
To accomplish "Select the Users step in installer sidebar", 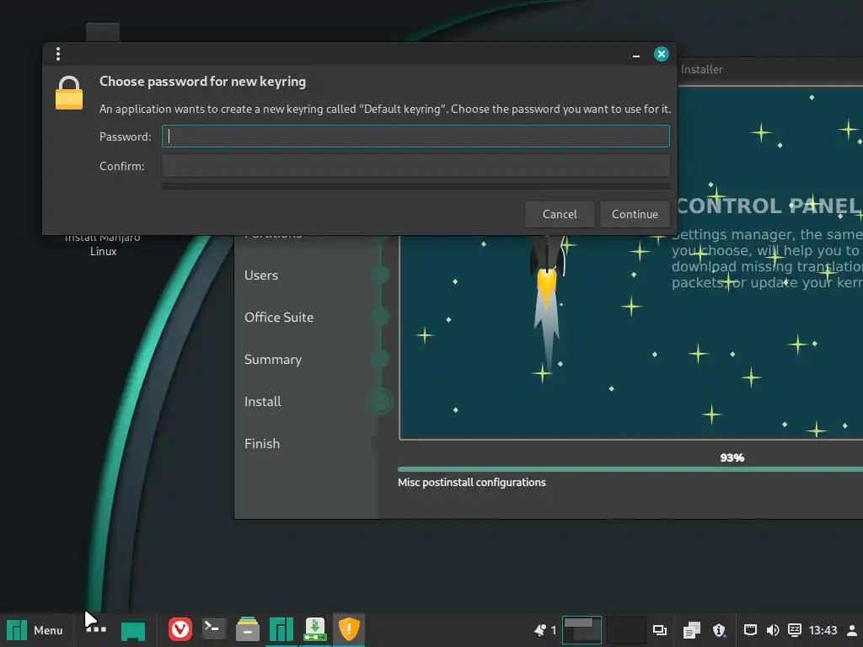I will (x=261, y=275).
